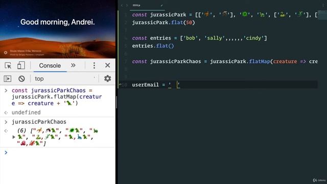Go back with editor left arrow
The image size is (327, 184).
122,6
